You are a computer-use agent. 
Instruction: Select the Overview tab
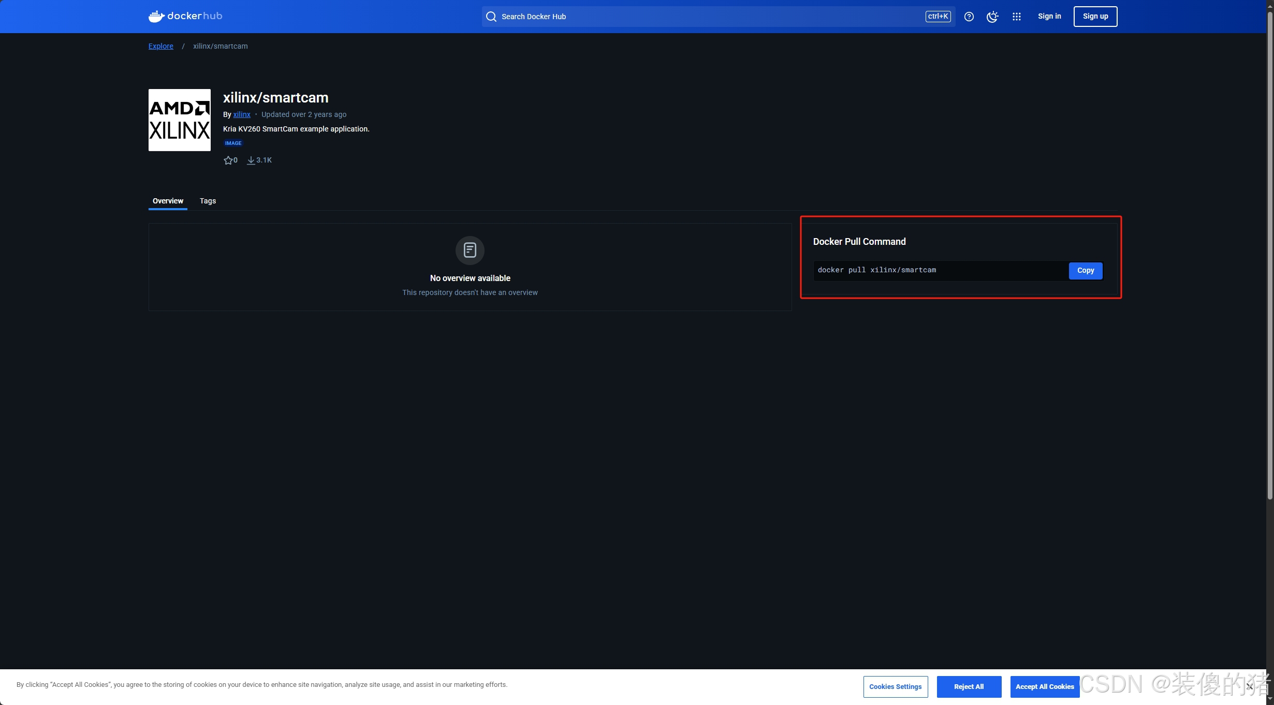168,201
